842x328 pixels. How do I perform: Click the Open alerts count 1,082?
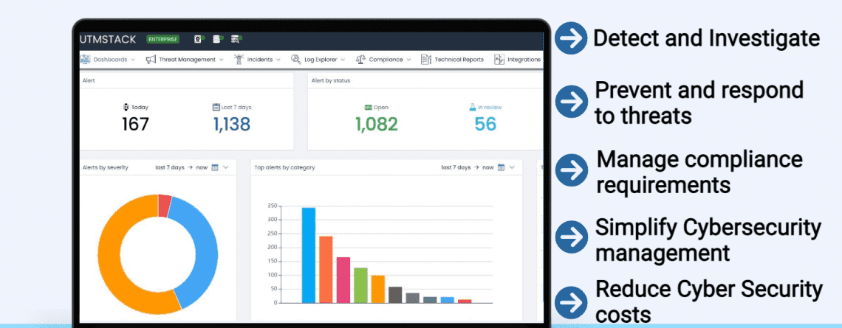point(376,125)
